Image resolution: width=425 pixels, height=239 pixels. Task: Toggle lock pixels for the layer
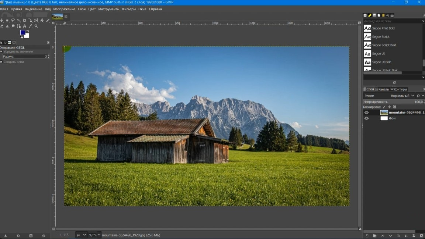point(384,107)
